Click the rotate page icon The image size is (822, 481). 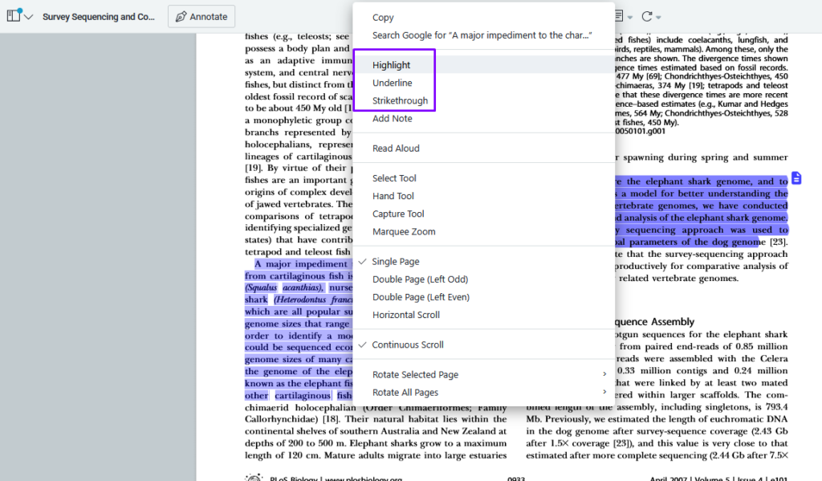(x=647, y=16)
